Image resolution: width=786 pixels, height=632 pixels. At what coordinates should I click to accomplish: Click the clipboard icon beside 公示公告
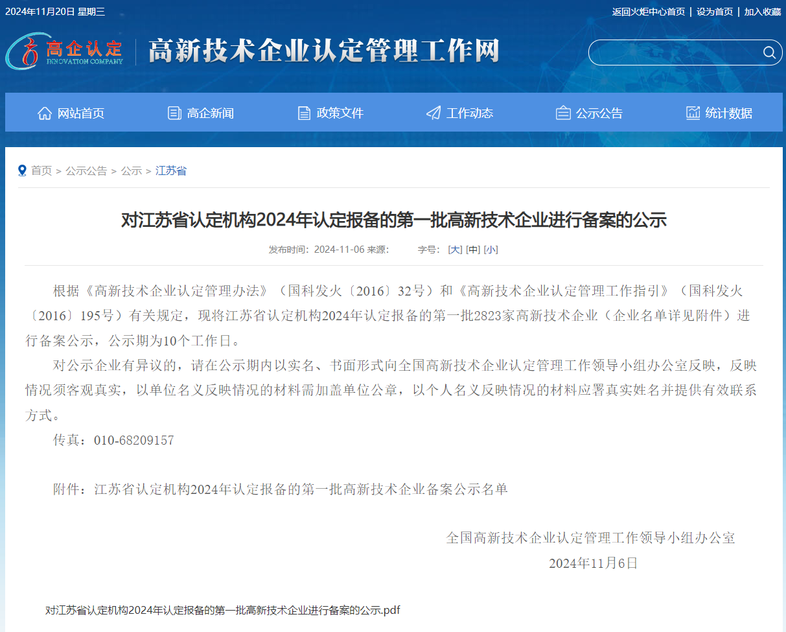pyautogui.click(x=563, y=113)
